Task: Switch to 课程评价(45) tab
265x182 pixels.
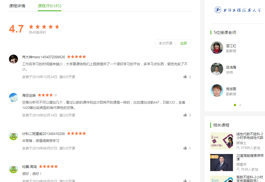Action: pyautogui.click(x=49, y=6)
